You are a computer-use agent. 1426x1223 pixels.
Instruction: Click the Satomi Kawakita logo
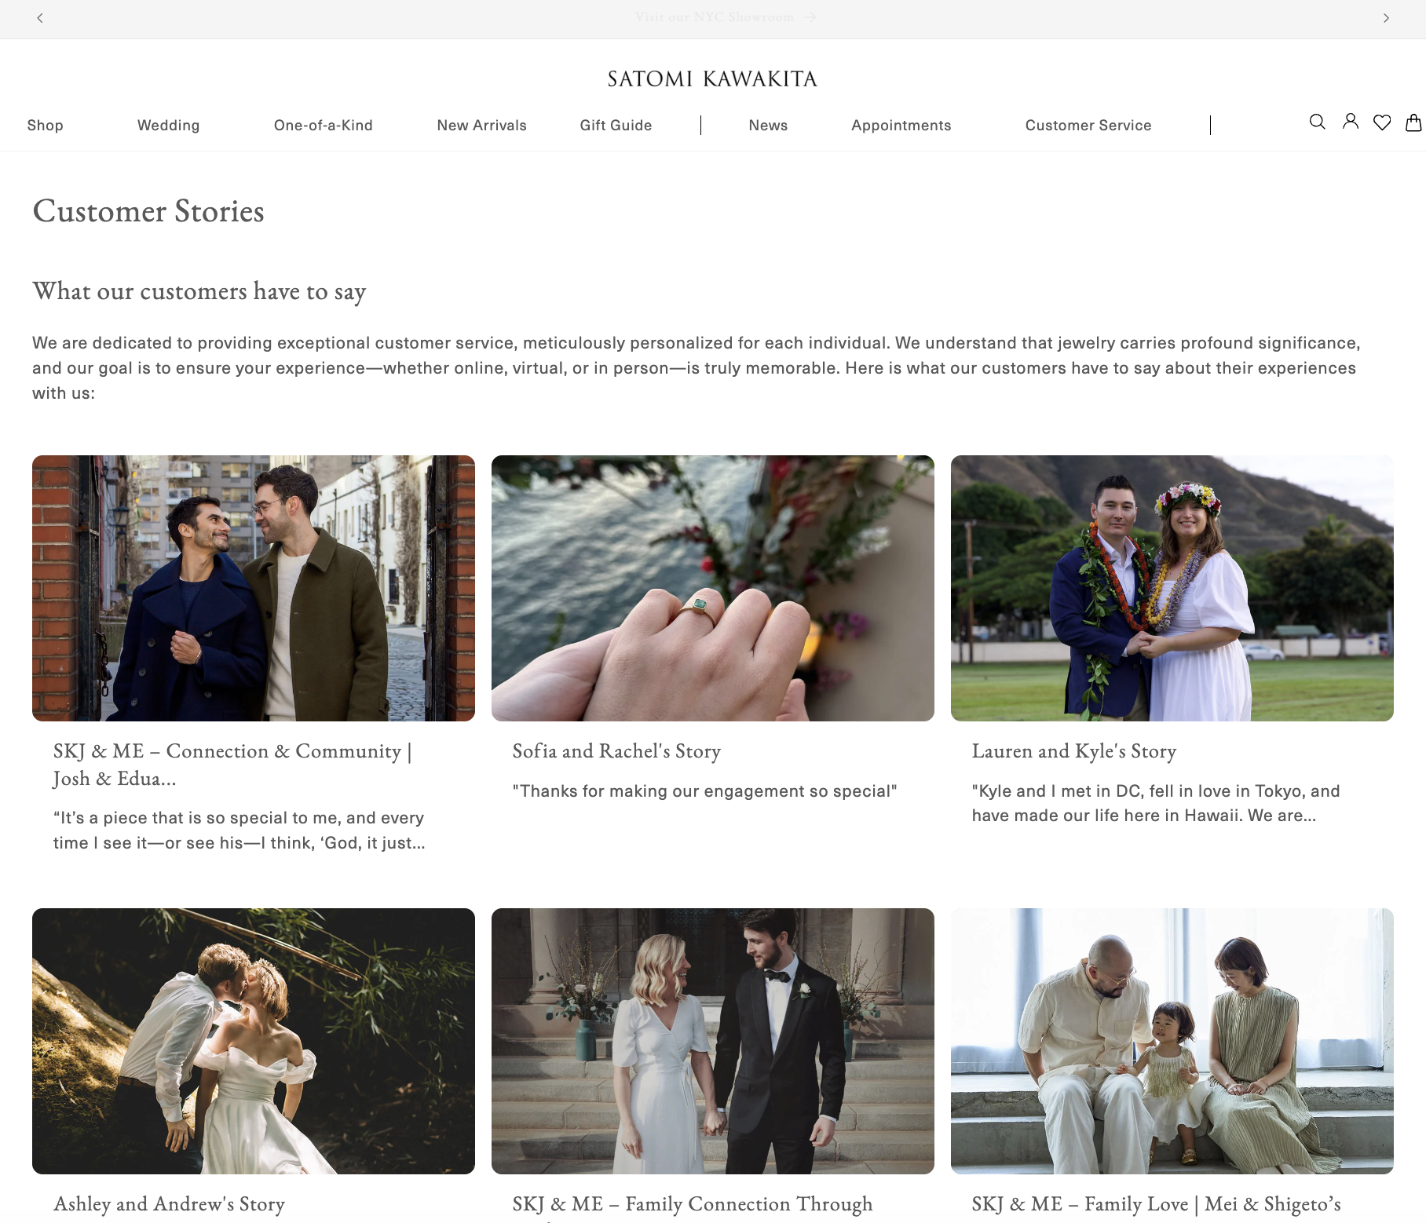click(712, 78)
